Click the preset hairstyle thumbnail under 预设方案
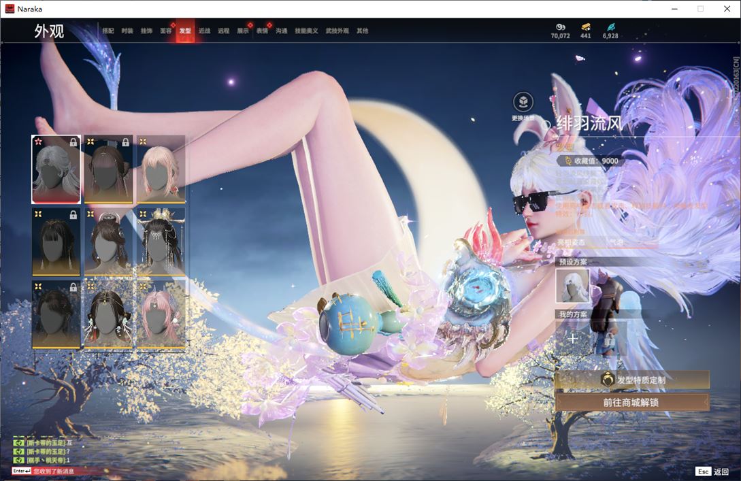 point(573,286)
